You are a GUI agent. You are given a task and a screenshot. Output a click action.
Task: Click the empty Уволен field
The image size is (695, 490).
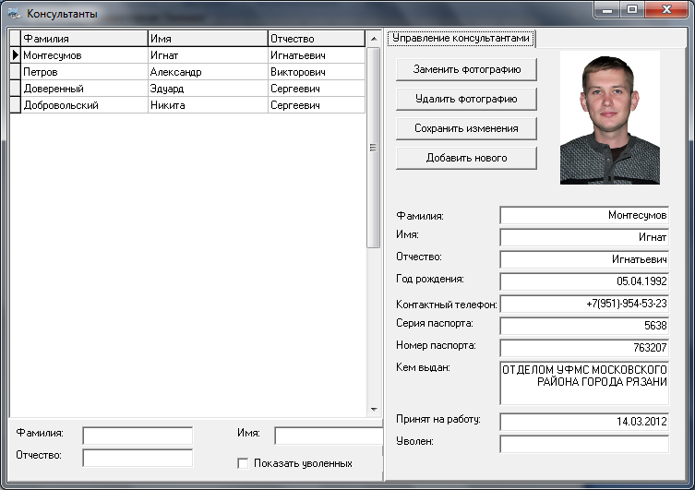pyautogui.click(x=584, y=444)
